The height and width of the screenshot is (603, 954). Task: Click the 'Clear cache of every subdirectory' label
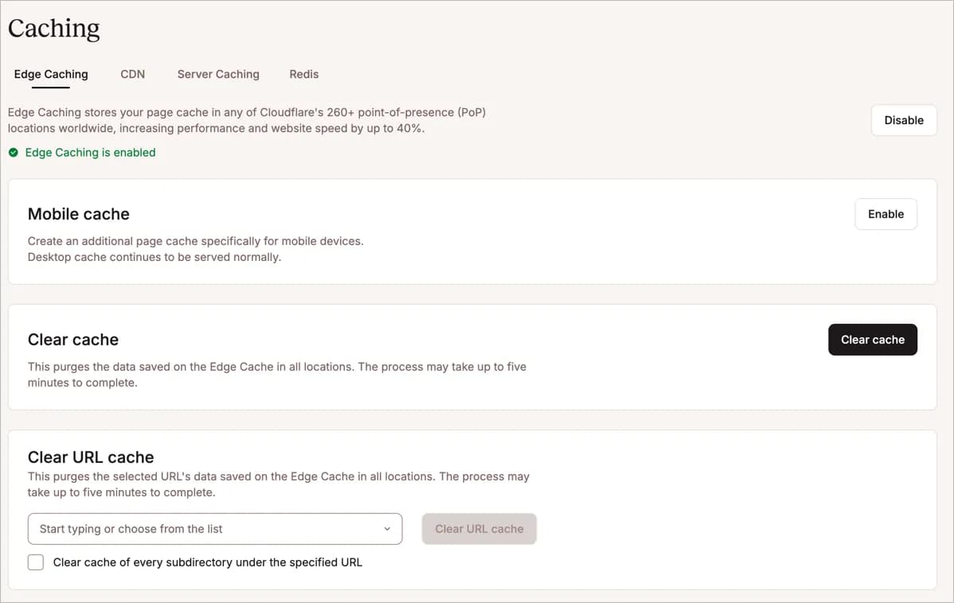[207, 562]
